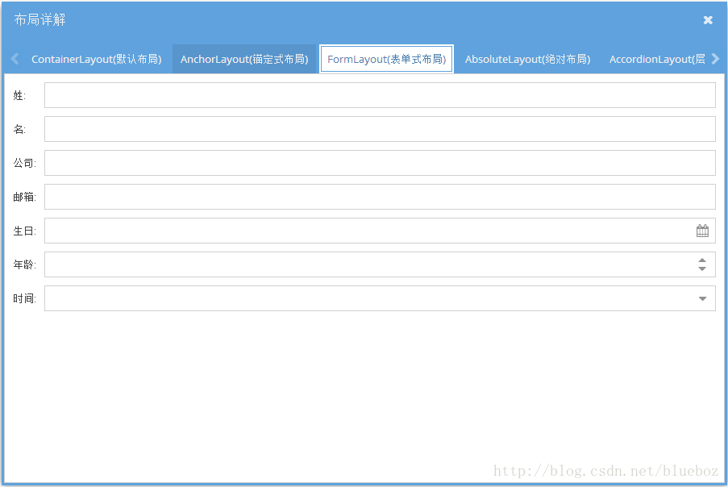This screenshot has height=487, width=728.
Task: Open the AccordionLayout tab
Action: click(x=656, y=60)
